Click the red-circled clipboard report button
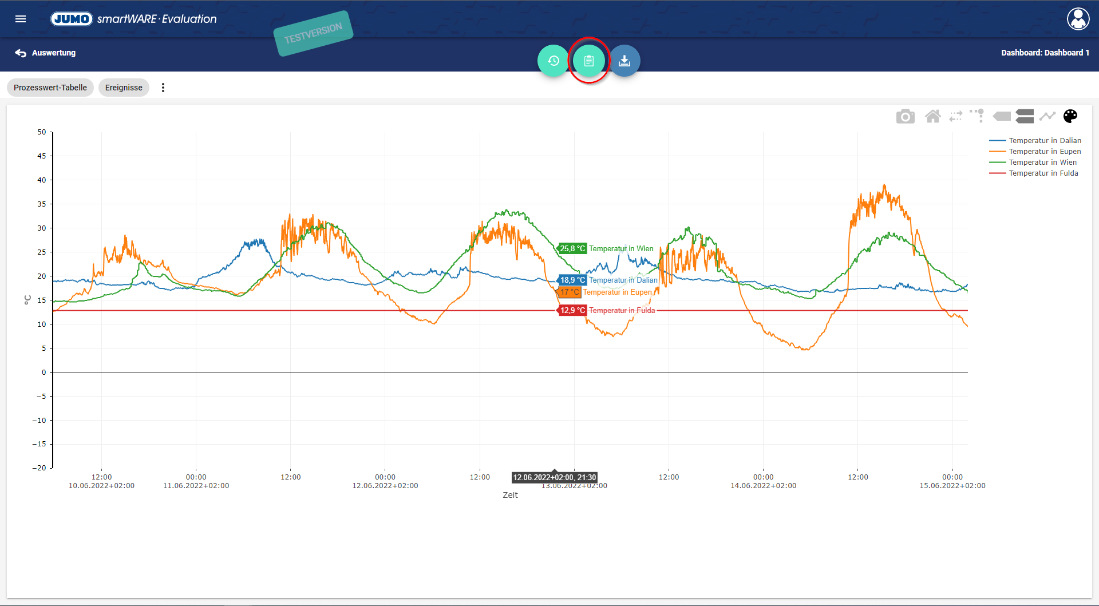 coord(589,61)
